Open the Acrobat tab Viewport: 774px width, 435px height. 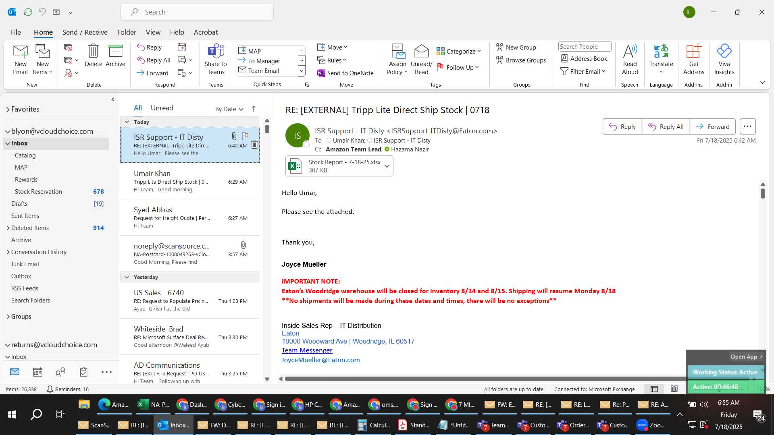(x=206, y=32)
